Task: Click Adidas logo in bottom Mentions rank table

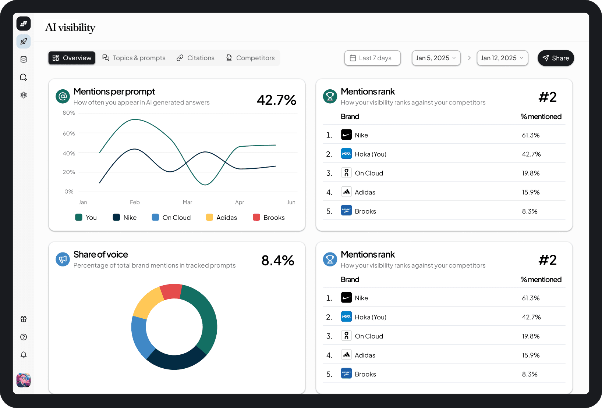Action: click(346, 355)
